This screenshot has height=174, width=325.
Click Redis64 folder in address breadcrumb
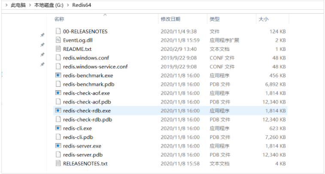coord(82,5)
